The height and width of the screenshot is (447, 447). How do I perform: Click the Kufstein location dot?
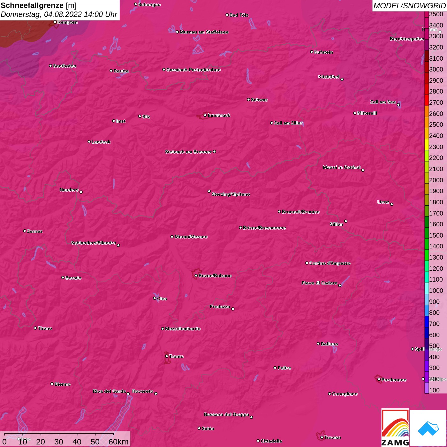(x=312, y=52)
